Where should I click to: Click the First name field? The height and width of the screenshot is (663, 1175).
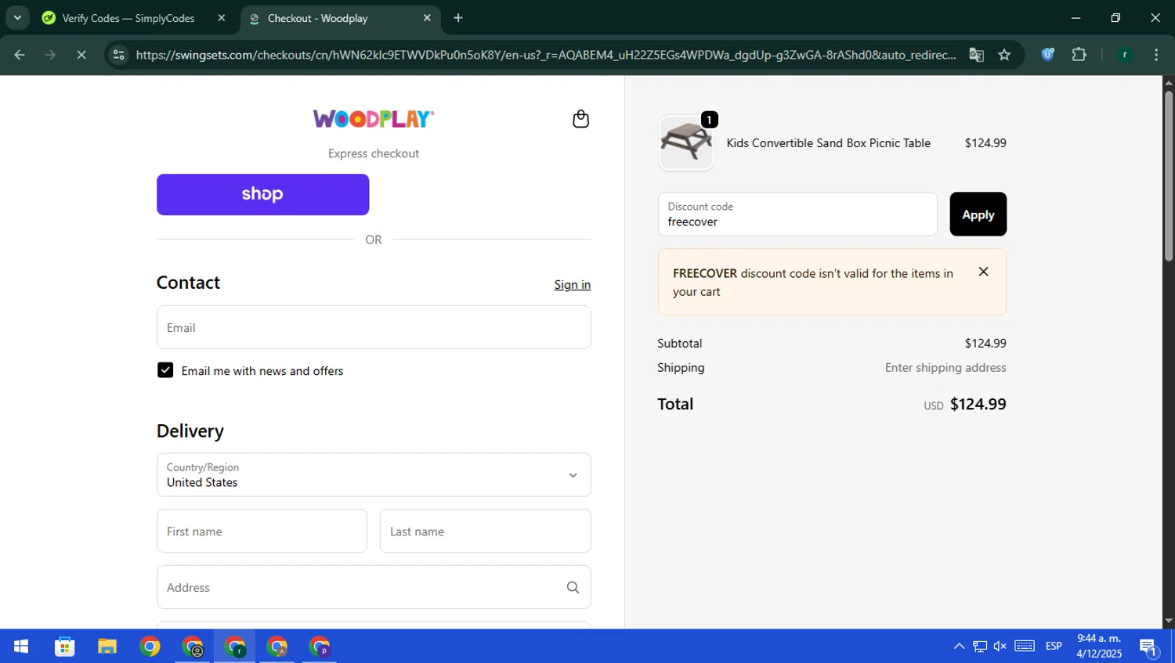(x=262, y=531)
